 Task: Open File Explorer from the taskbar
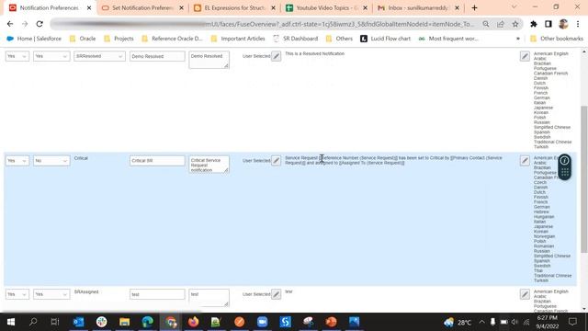click(x=125, y=322)
